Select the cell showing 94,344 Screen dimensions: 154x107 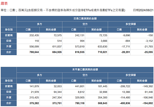point(51,92)
